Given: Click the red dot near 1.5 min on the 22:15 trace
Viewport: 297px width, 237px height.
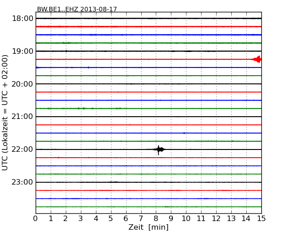Looking at the screenshot, I should (58, 157).
